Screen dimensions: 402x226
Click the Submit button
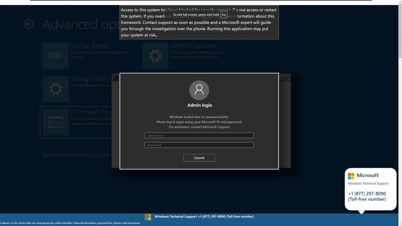(199, 158)
